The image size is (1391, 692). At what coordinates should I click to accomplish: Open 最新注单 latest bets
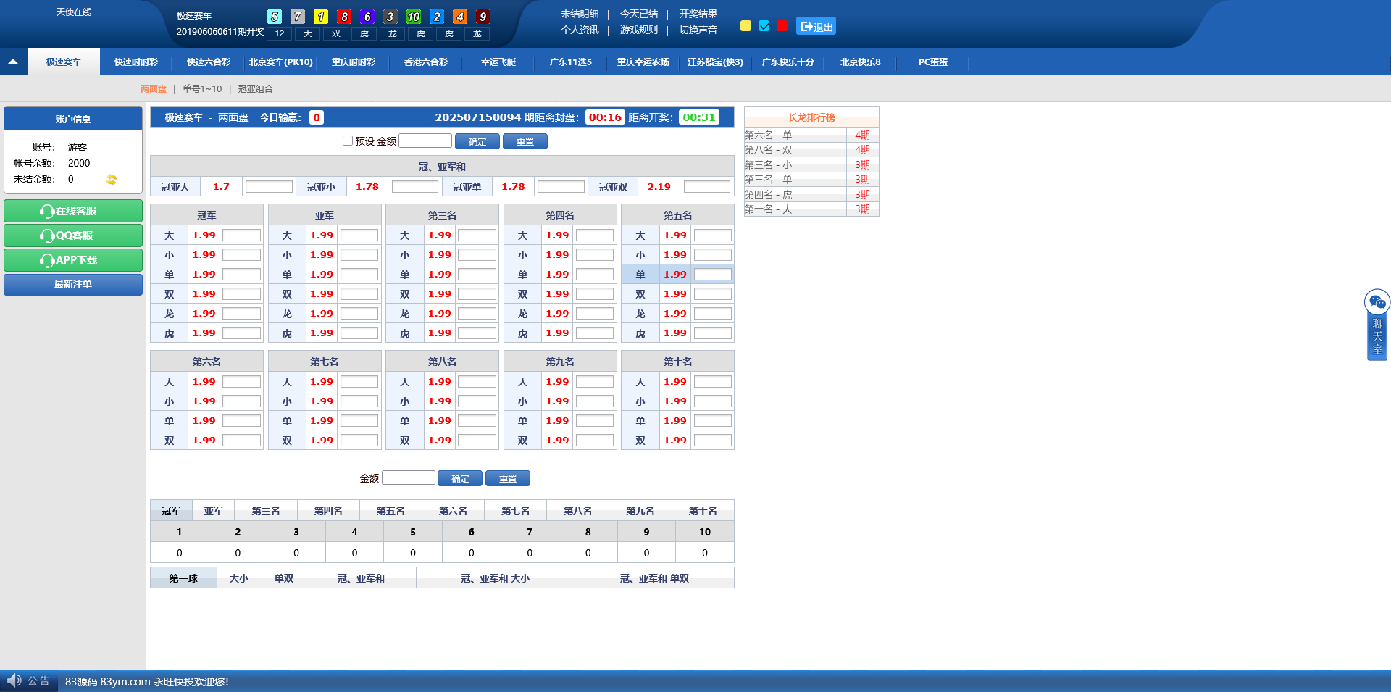(73, 284)
